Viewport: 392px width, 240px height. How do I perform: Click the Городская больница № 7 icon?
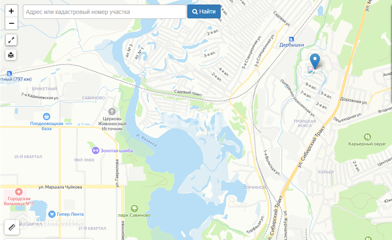[x=19, y=192]
